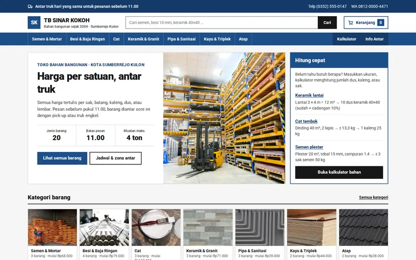Click the delivery truck icon in top bar
This screenshot has height=260, width=416.
[x=30, y=6]
